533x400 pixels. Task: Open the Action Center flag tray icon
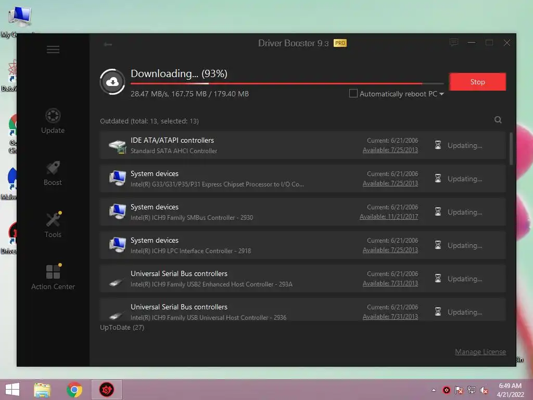click(x=459, y=390)
